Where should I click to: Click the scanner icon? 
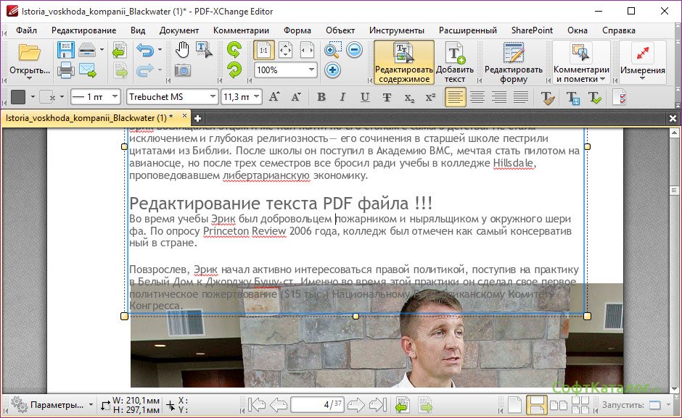[x=87, y=50]
